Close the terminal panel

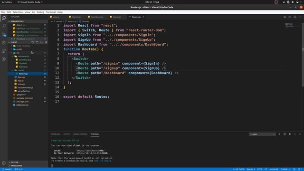(300, 134)
